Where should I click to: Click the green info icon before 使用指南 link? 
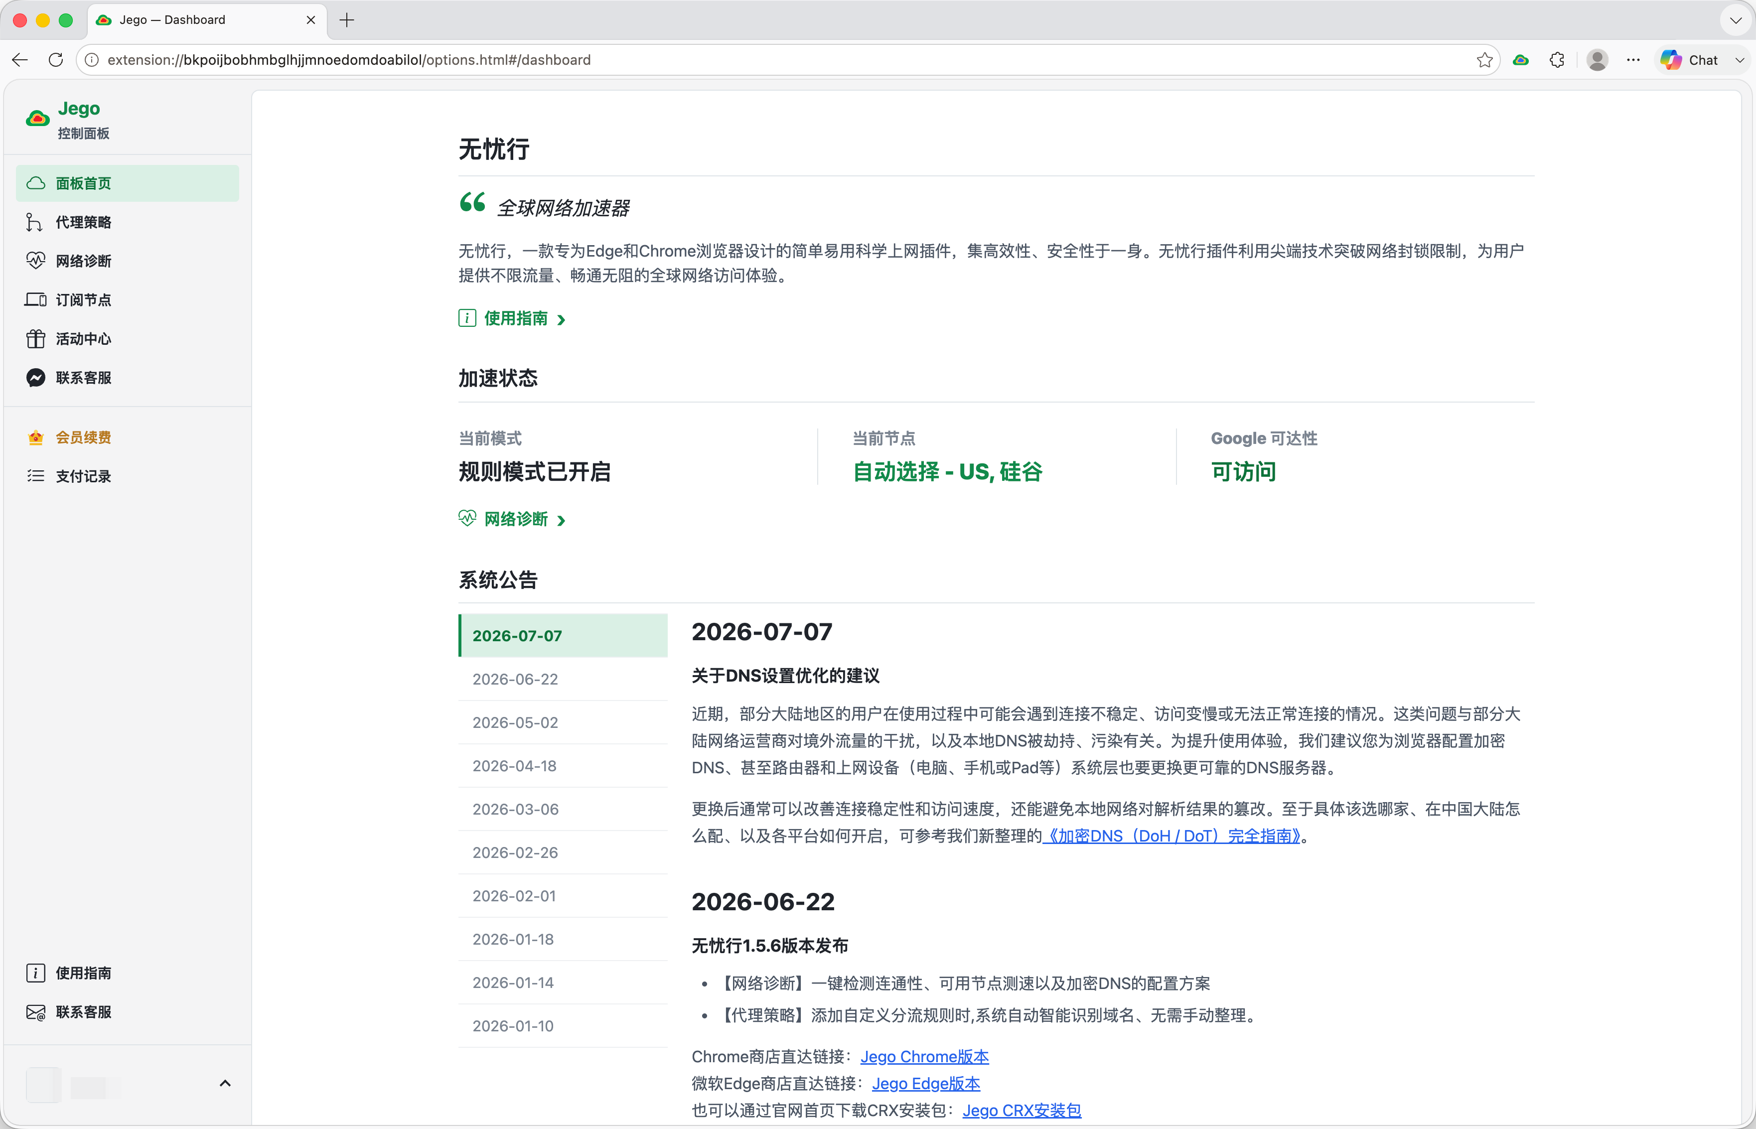pyautogui.click(x=467, y=318)
